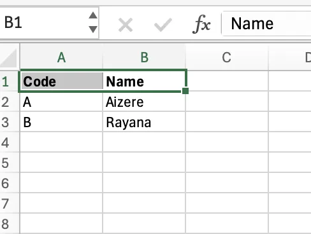Click the formula bar containing Name
This screenshot has height=234, width=311.
[x=266, y=24]
